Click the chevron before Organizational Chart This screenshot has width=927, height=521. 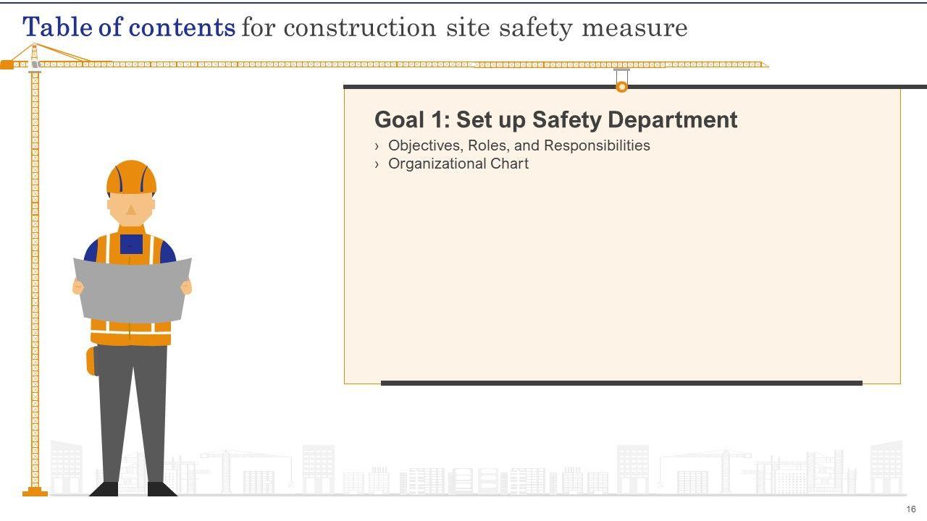click(377, 164)
